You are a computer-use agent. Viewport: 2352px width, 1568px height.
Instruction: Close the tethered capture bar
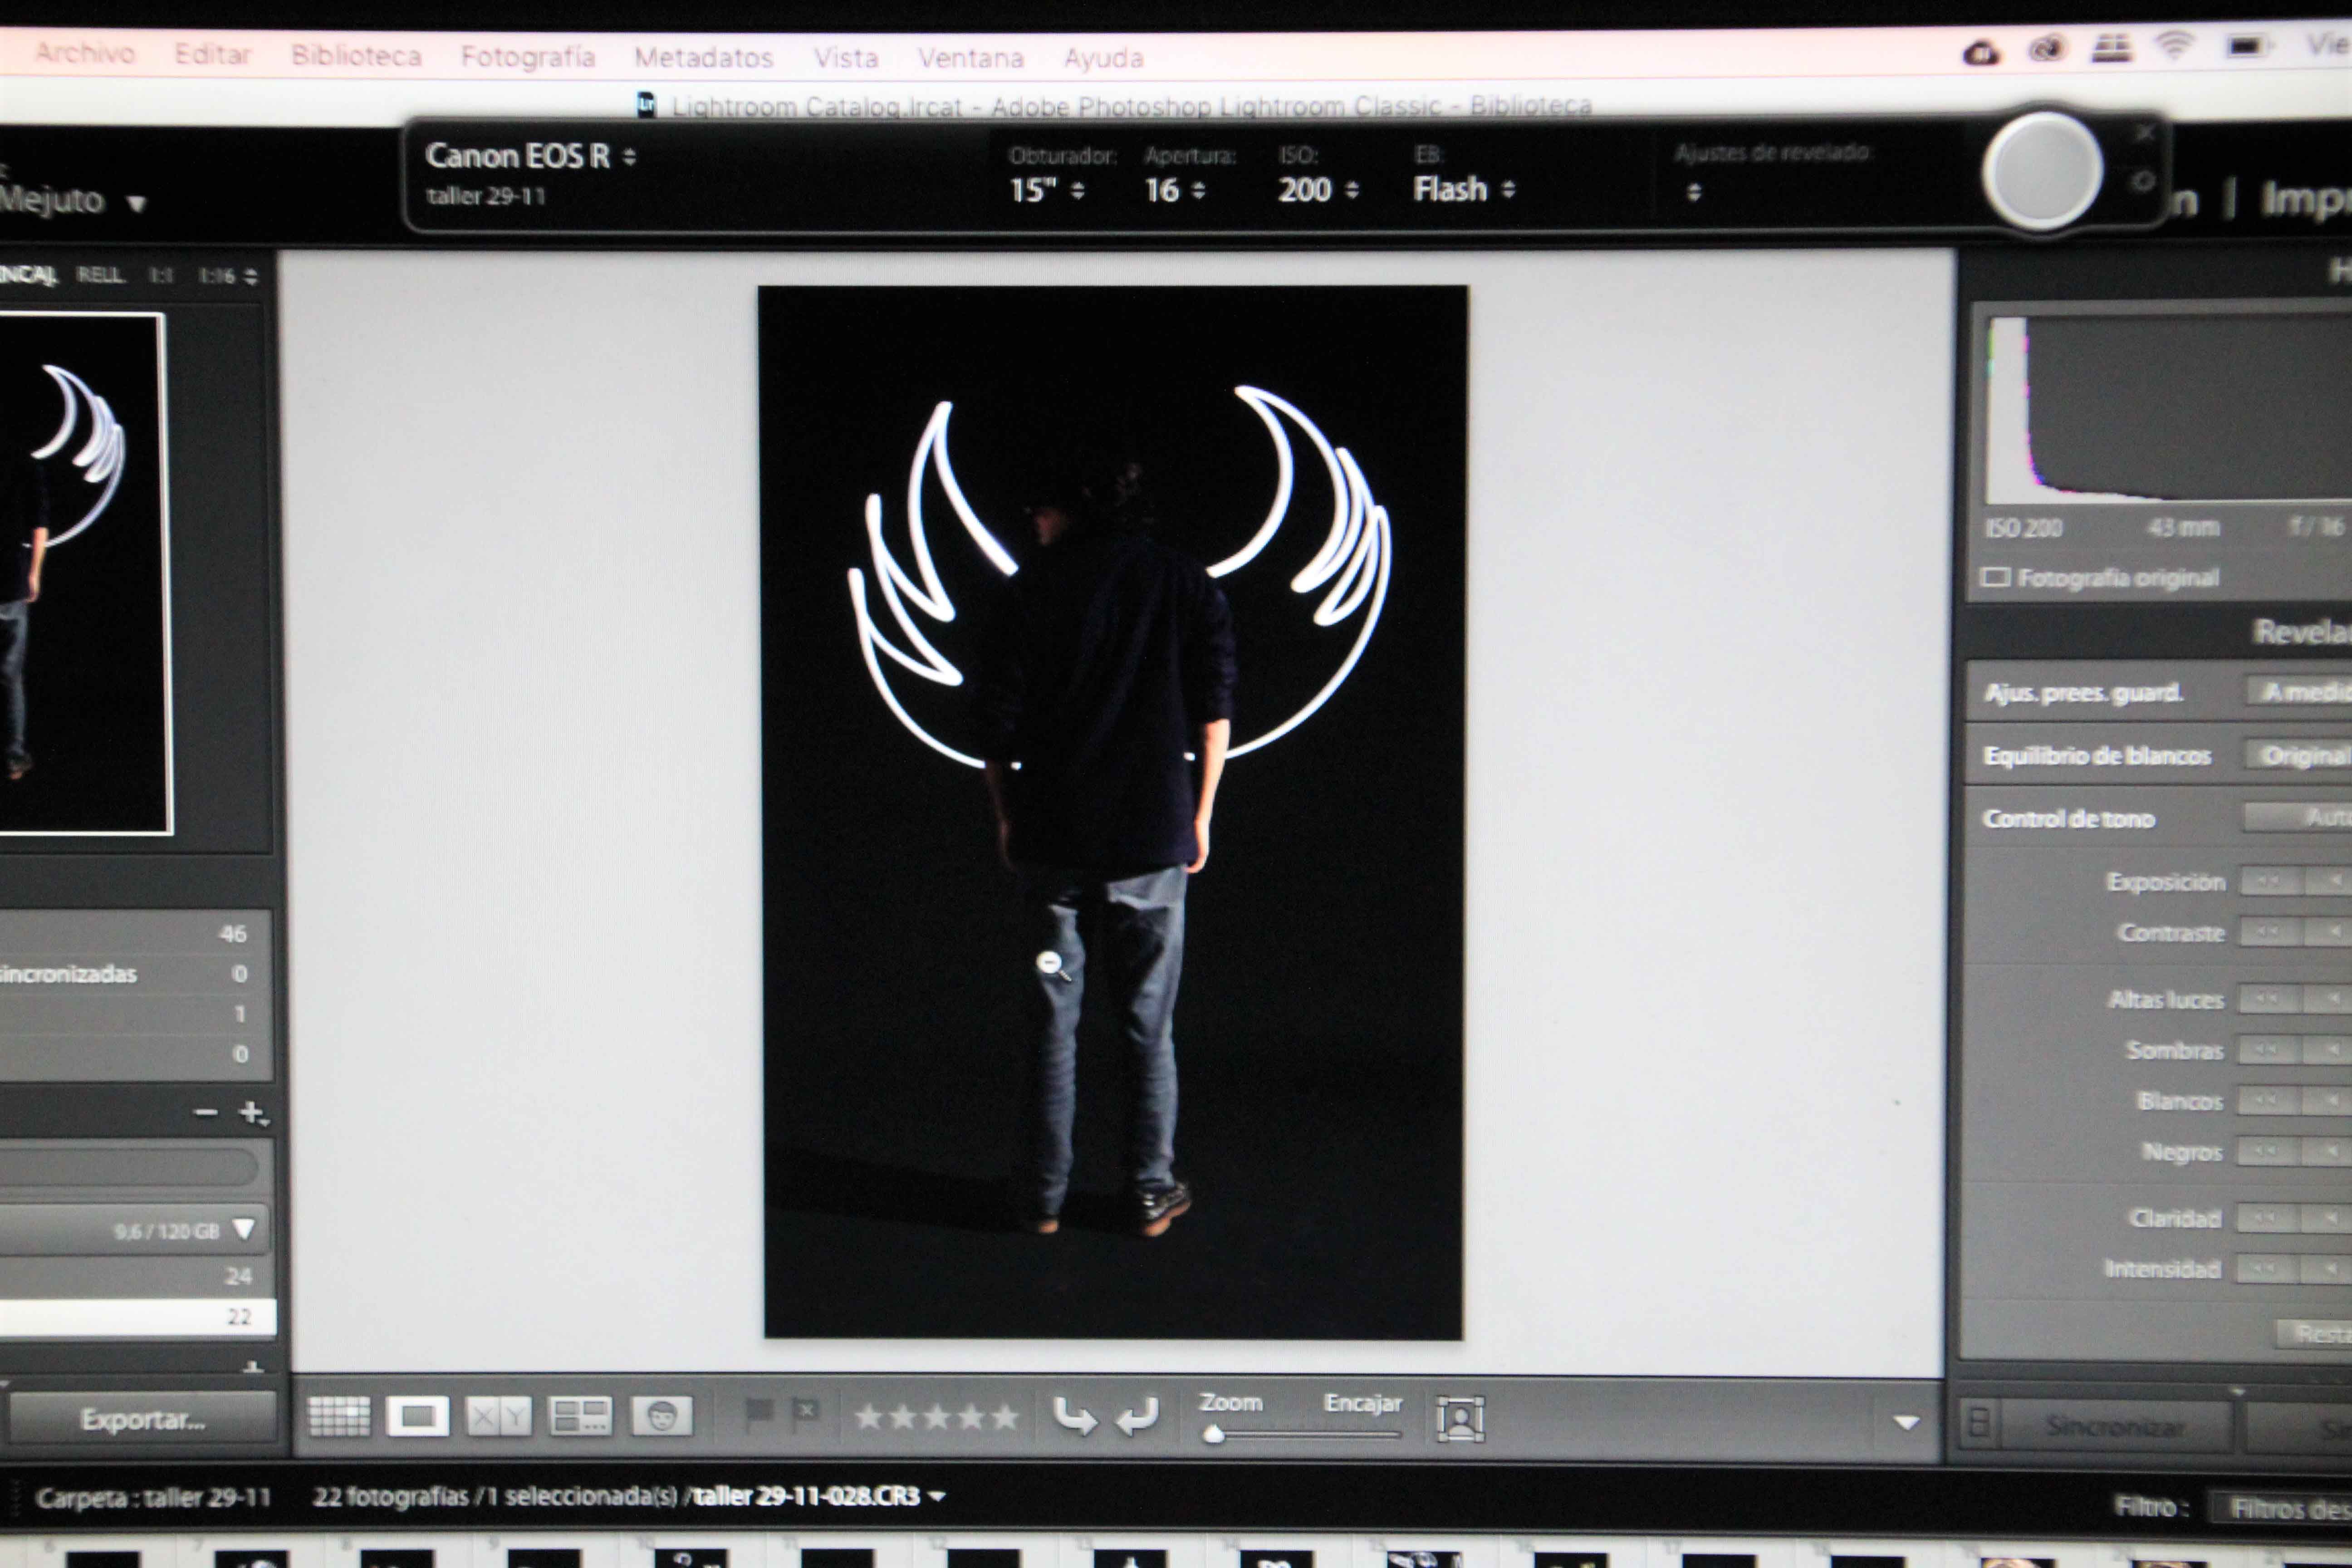tap(2144, 133)
